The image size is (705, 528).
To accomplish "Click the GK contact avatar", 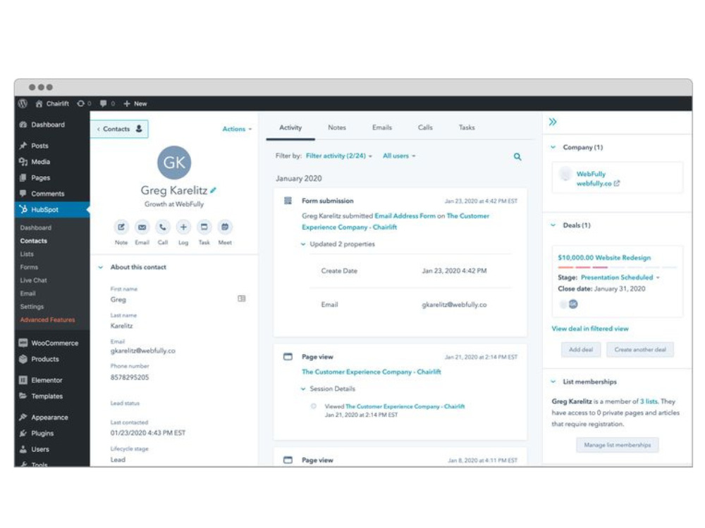I will click(174, 162).
